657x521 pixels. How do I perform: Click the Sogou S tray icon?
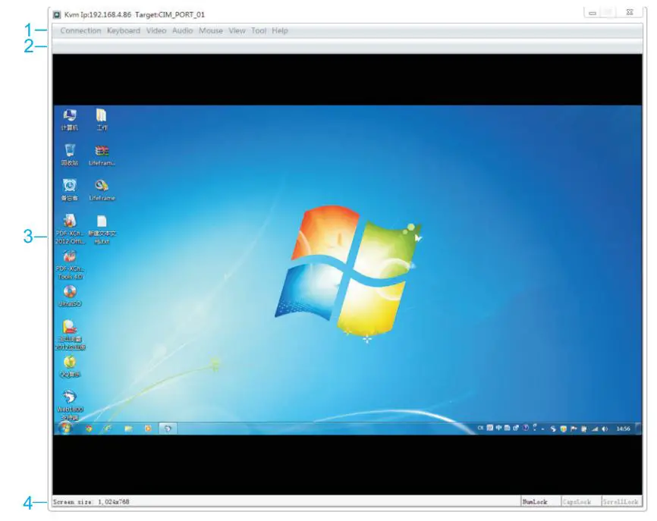pos(554,429)
